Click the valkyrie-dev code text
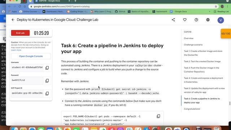 click(144, 65)
